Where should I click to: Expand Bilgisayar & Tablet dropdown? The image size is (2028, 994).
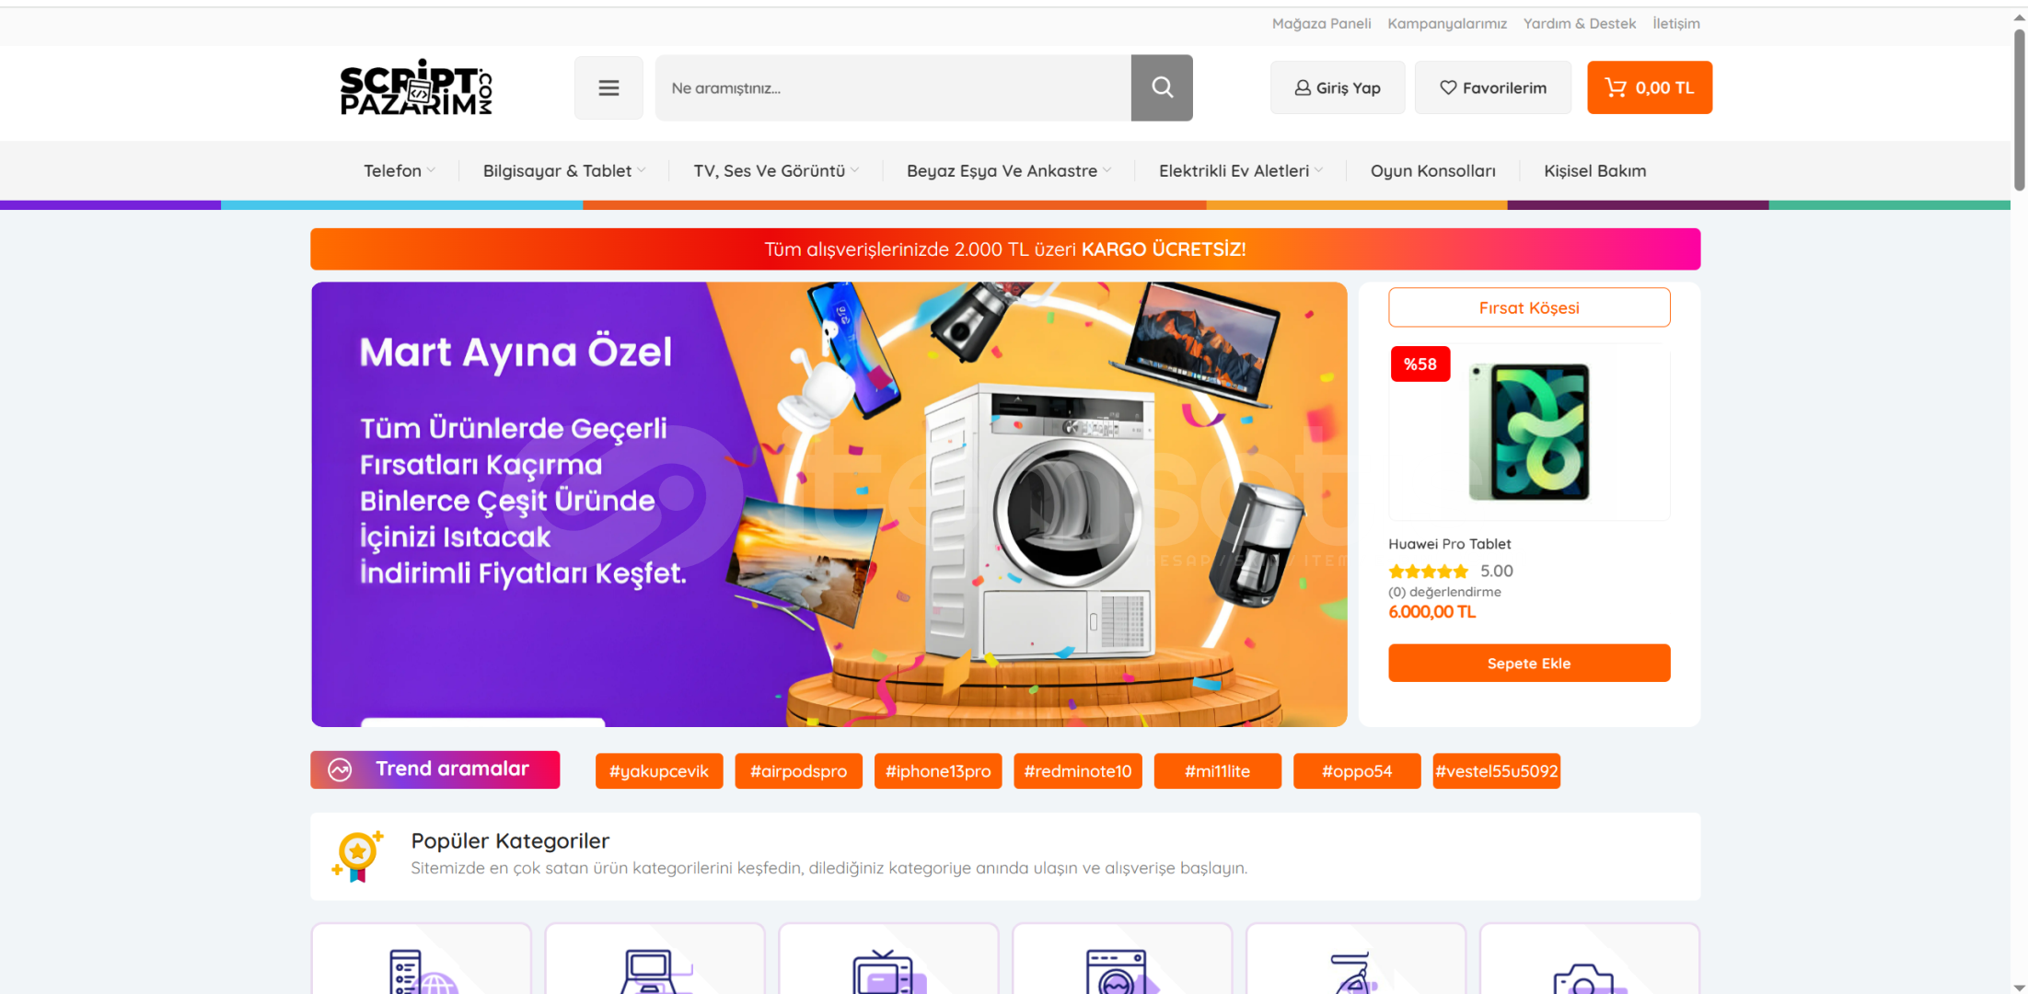(x=564, y=171)
